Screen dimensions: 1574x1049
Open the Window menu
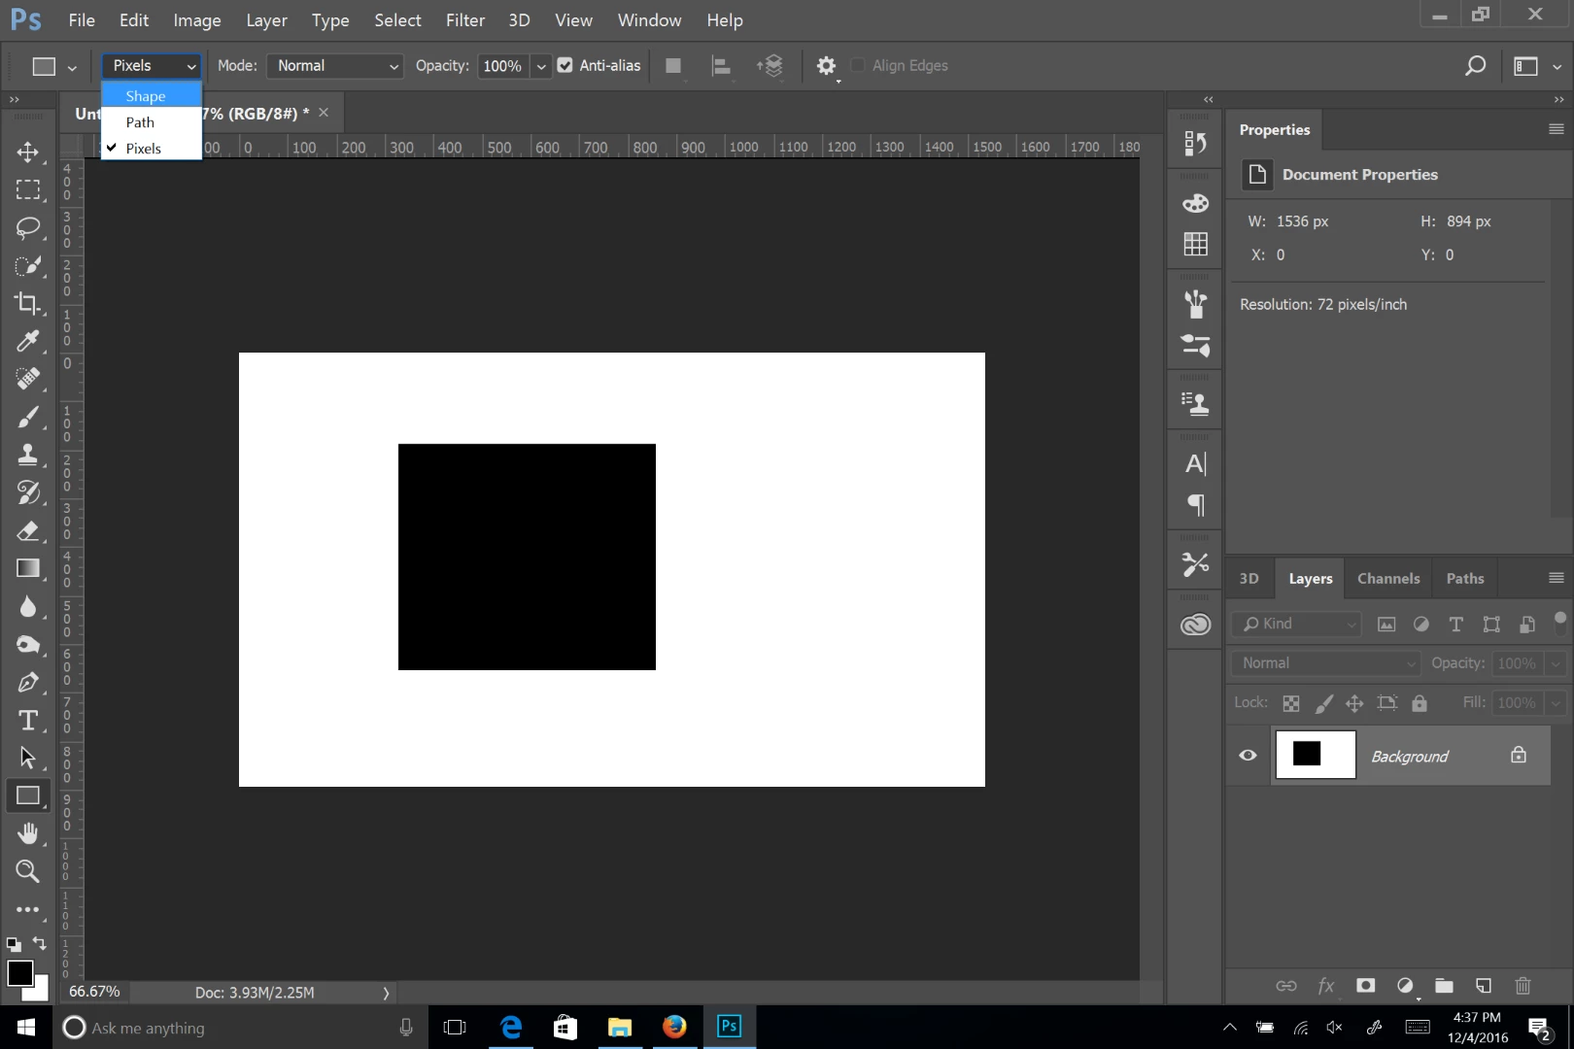pyautogui.click(x=649, y=20)
